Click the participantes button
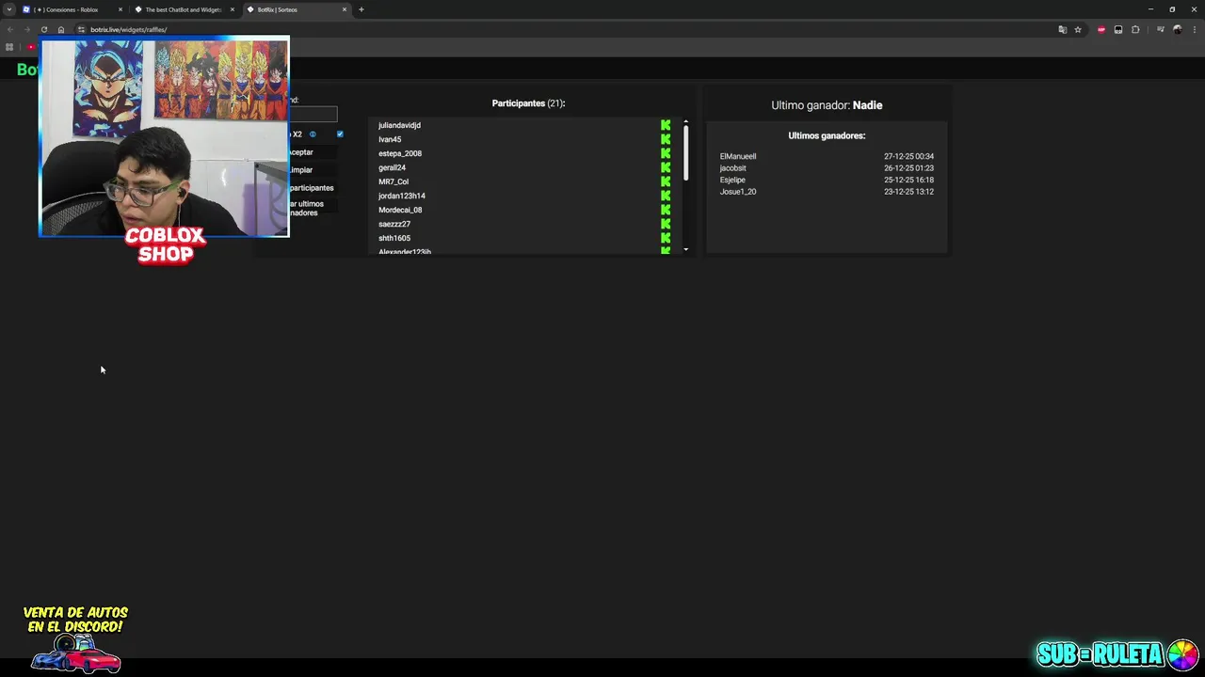Screen dimensions: 1205x677 pyautogui.click(x=312, y=188)
